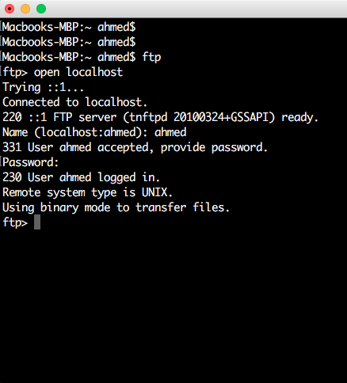Click 'tnftpd 20100324+GSSAPI' version text
Viewport: 347px width, 383px height.
pos(200,117)
